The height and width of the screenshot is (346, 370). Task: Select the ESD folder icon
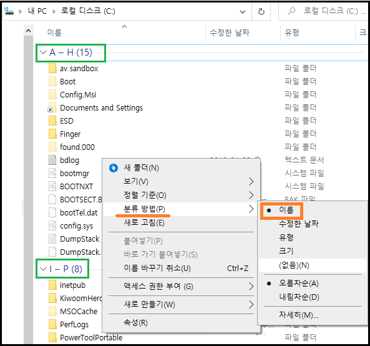(52, 121)
